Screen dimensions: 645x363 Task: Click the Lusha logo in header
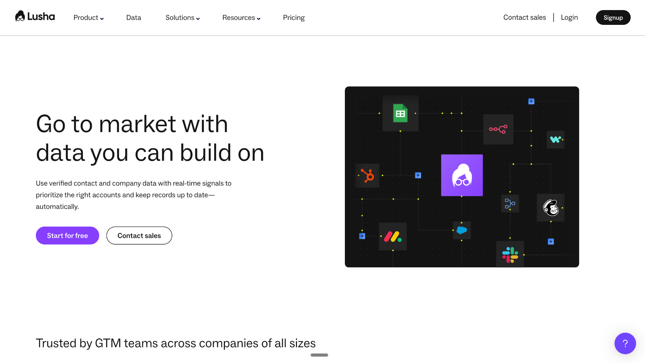coord(35,16)
